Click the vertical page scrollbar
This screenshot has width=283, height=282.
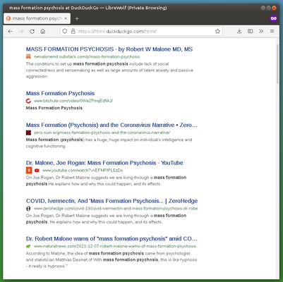click(278, 64)
